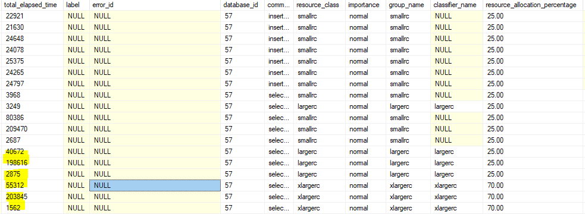Select the elapsed time cell 55312
The image size is (585, 214).
tap(32, 185)
